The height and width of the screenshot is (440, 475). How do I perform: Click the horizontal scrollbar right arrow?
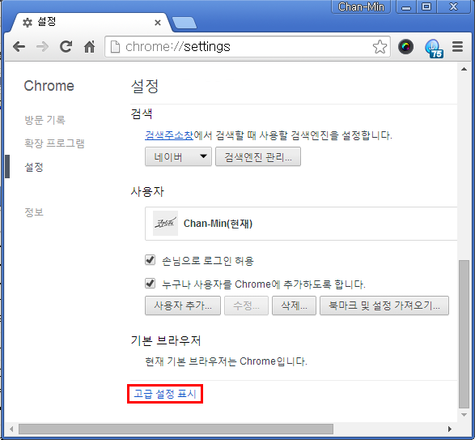point(450,429)
